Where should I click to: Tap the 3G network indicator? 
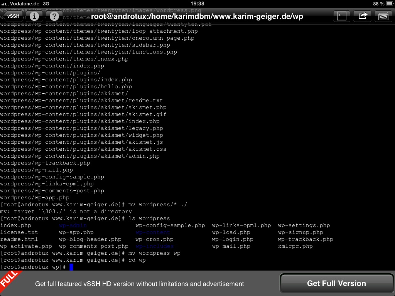click(x=46, y=4)
